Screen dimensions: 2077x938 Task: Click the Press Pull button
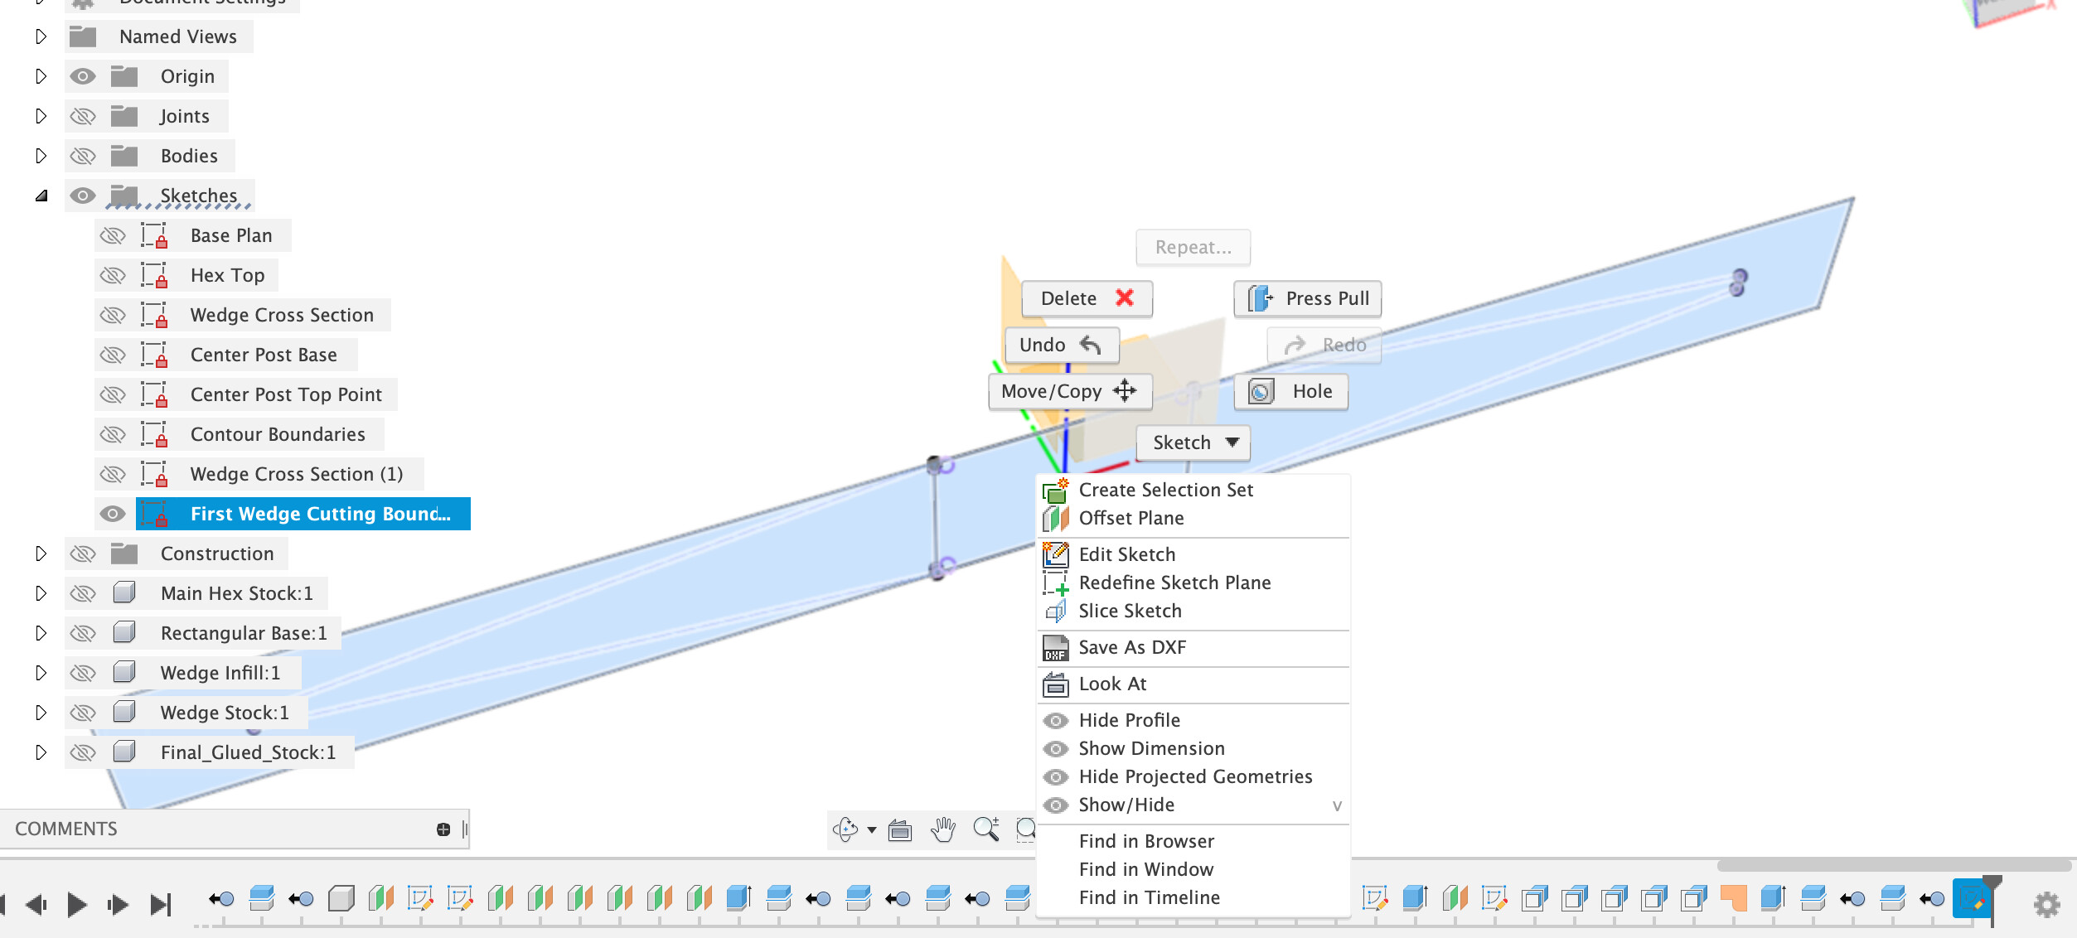coord(1308,298)
